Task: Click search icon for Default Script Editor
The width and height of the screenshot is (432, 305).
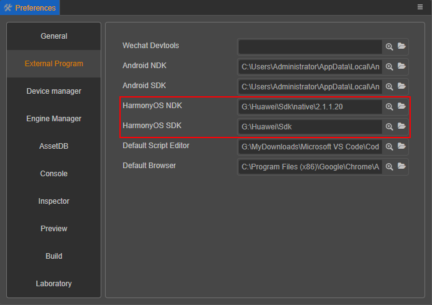Action: (389, 146)
